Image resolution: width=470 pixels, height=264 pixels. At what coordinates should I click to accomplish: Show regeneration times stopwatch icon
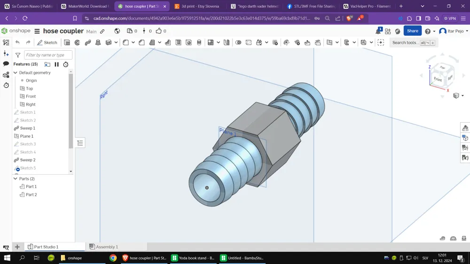click(x=66, y=64)
